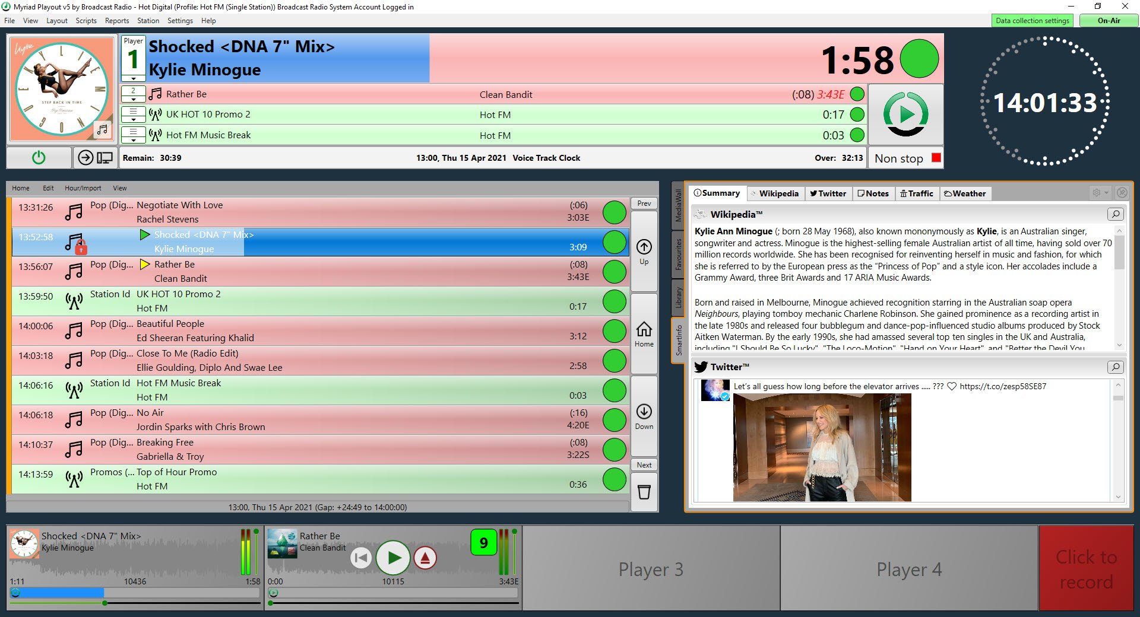Image resolution: width=1140 pixels, height=617 pixels.
Task: Open the Reports menu
Action: 116,21
